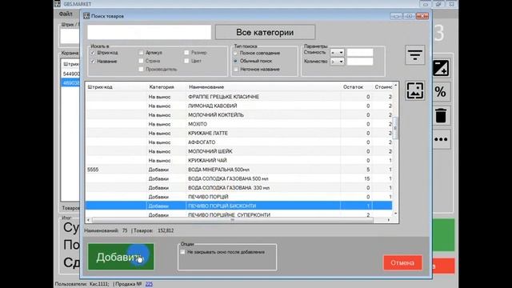This screenshot has height=288, width=512.
Task: Toggle the Штрих-код search checkbox
Action: [93, 53]
